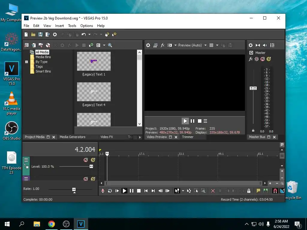
Task: Toggle Split Screen View in Video Preview
Action: pyautogui.click(x=170, y=45)
